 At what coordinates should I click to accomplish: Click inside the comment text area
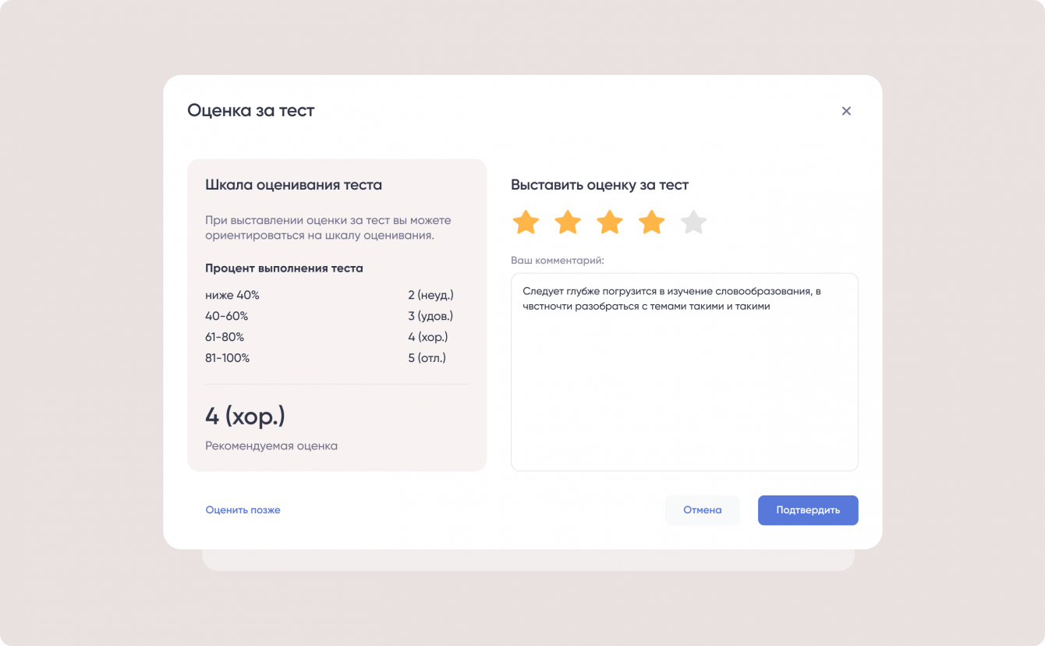(684, 382)
